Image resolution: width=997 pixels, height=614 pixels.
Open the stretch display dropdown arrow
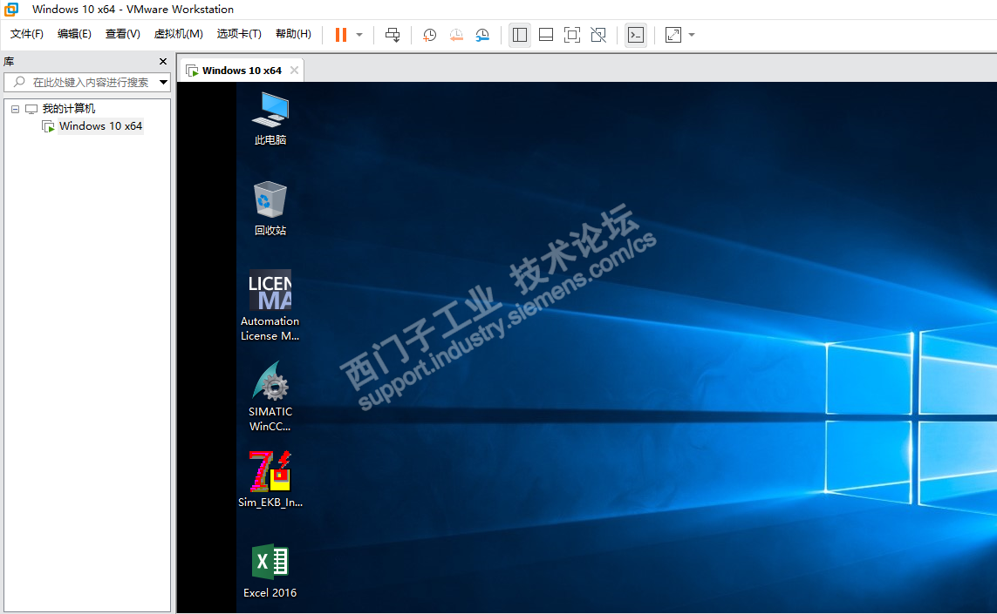pyautogui.click(x=692, y=35)
